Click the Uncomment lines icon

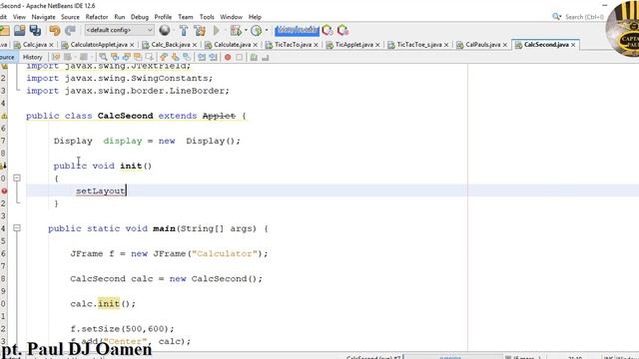click(x=266, y=58)
